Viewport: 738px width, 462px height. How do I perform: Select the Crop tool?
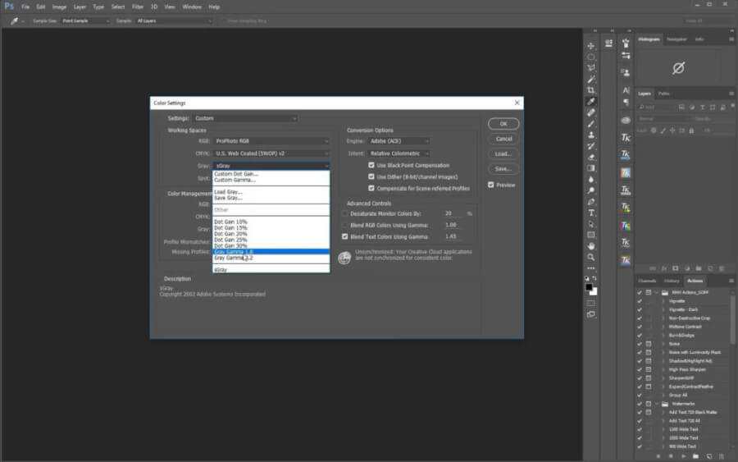[590, 90]
